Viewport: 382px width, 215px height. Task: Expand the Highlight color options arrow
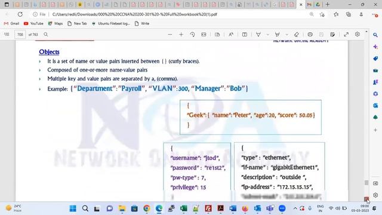coord(286,35)
